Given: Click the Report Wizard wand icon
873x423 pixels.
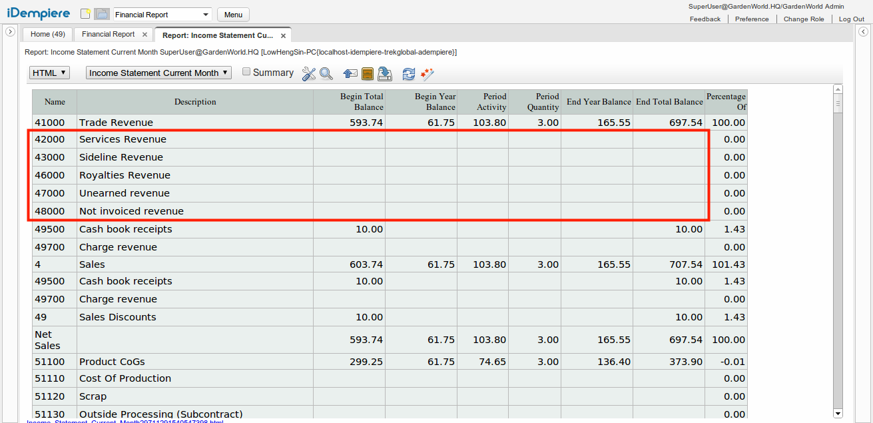Looking at the screenshot, I should [x=427, y=74].
